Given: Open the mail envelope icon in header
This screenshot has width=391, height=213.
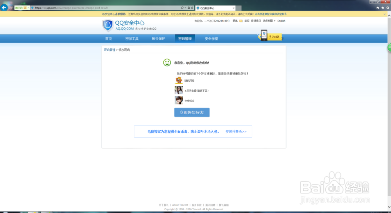Looking at the screenshot, I should pyautogui.click(x=241, y=21).
